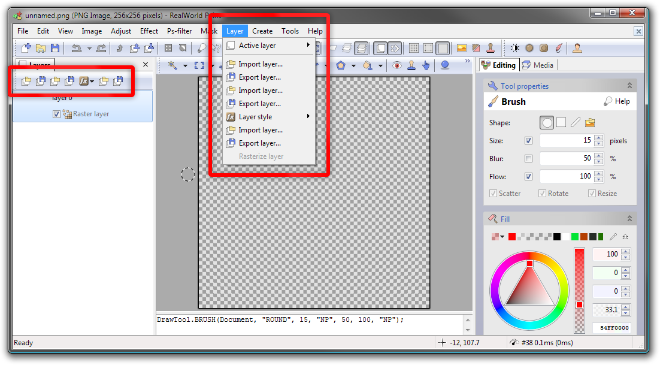Toggle the Raster layer visibility checkbox
660x365 pixels.
tap(56, 114)
